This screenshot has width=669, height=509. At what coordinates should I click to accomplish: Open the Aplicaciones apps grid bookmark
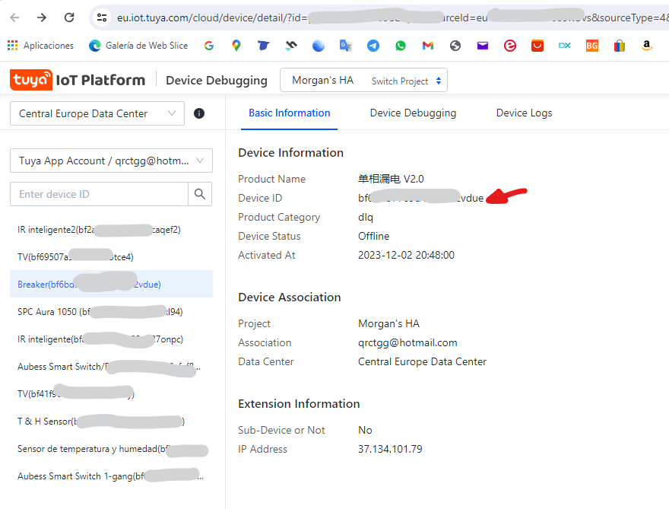pyautogui.click(x=40, y=46)
